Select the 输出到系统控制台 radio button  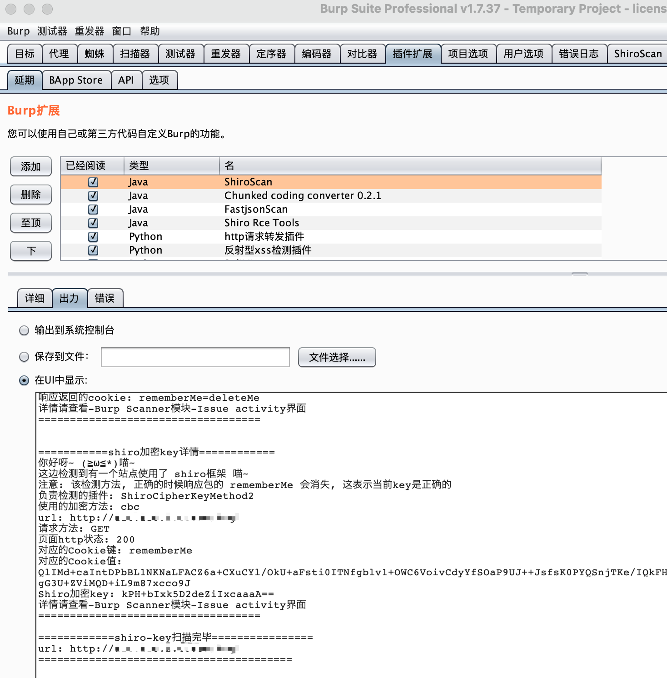click(24, 330)
